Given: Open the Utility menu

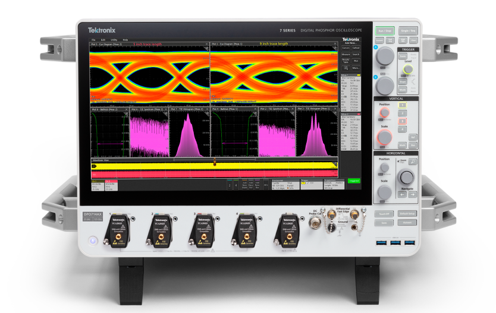Looking at the screenshot, I should point(114,40).
